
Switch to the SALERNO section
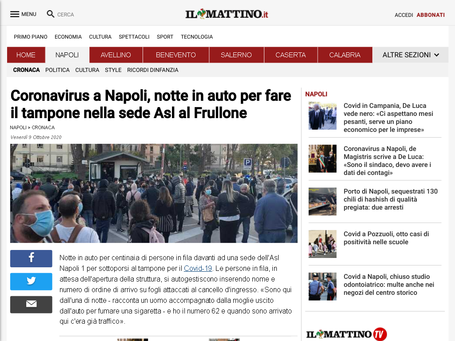click(236, 55)
